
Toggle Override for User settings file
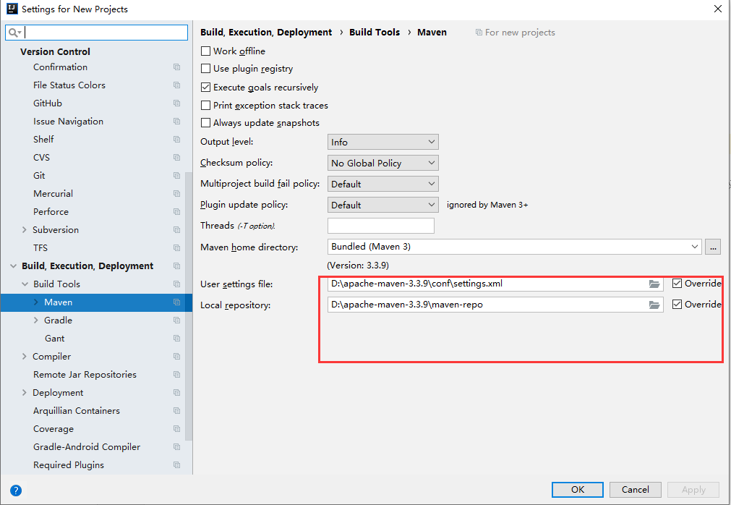coord(677,284)
